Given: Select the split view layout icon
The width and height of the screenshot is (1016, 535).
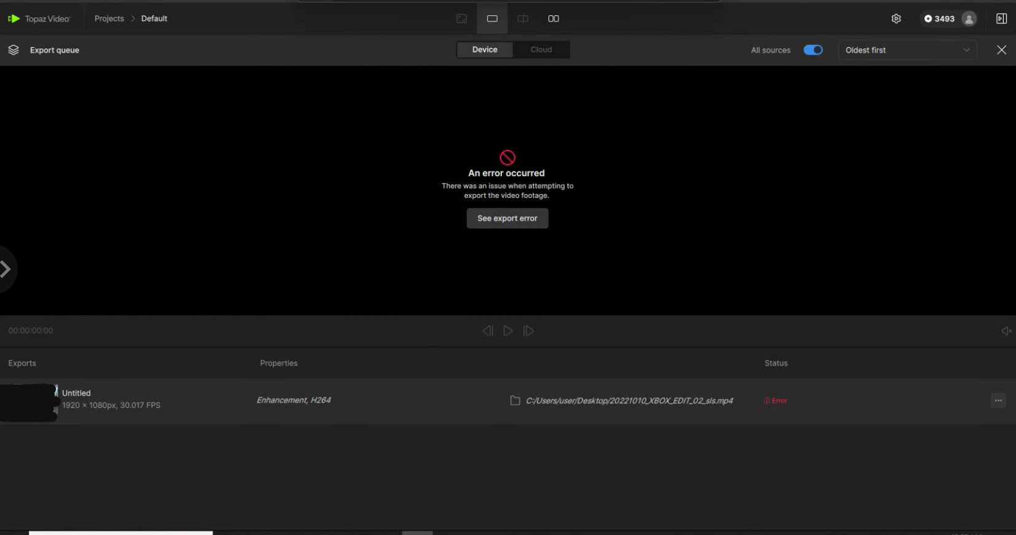Looking at the screenshot, I should (523, 18).
